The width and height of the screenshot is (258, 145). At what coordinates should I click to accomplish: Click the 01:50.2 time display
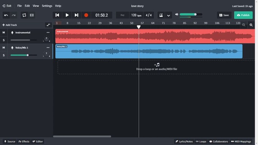(x=102, y=15)
